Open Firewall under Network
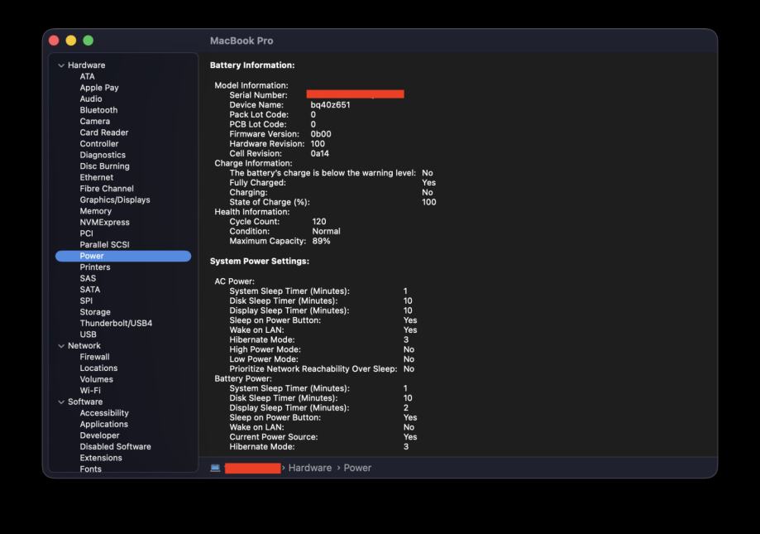The width and height of the screenshot is (760, 534). (x=94, y=357)
